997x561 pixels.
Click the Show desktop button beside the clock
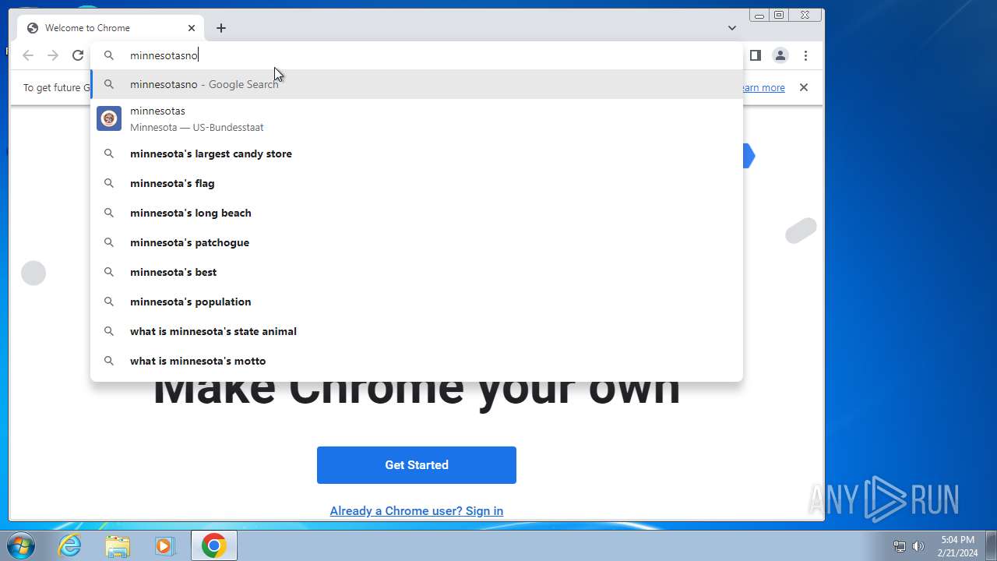coord(991,546)
